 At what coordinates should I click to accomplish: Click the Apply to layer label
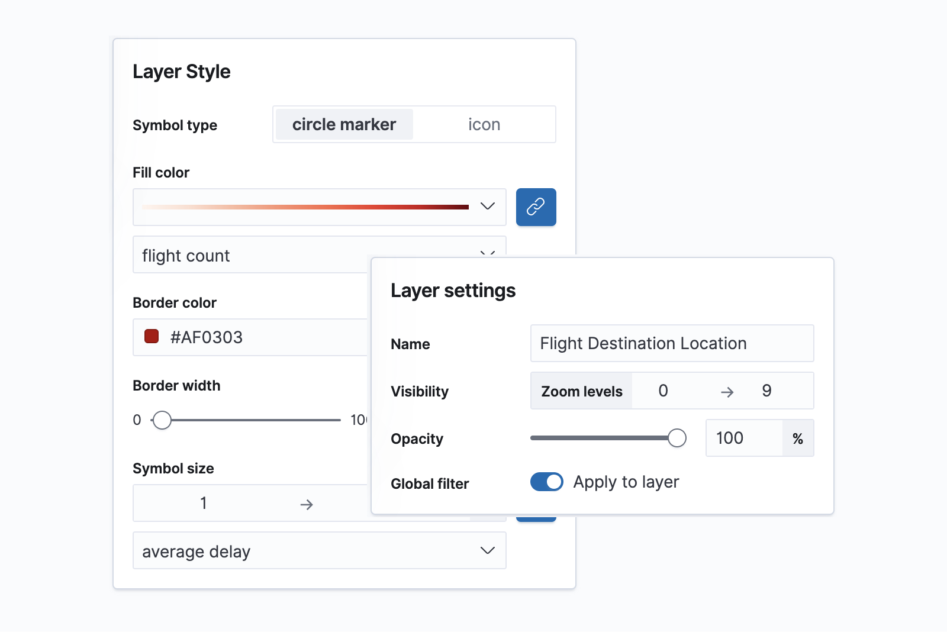[626, 482]
